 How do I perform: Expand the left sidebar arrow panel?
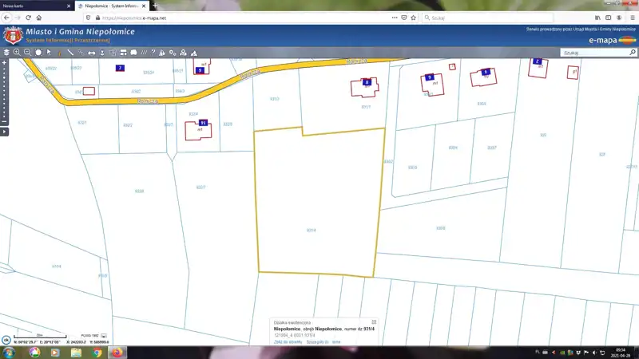(x=4, y=131)
